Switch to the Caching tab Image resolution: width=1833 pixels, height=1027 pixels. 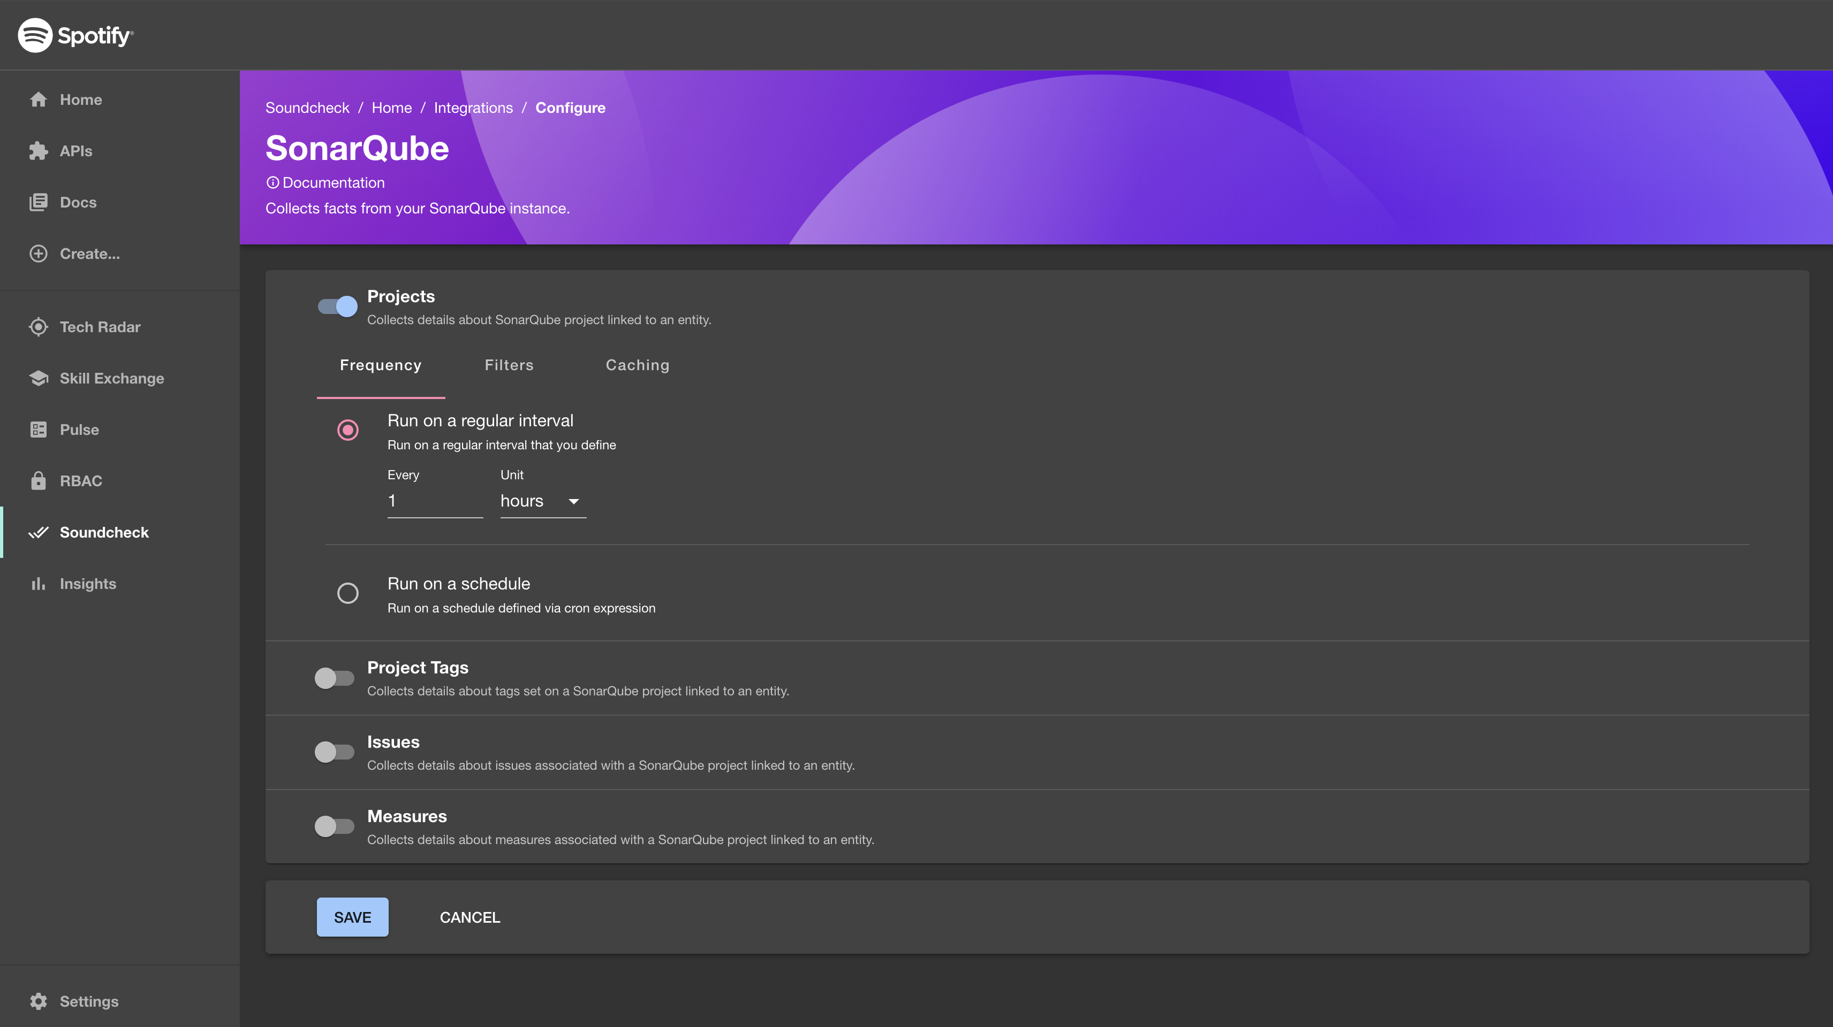click(x=637, y=365)
